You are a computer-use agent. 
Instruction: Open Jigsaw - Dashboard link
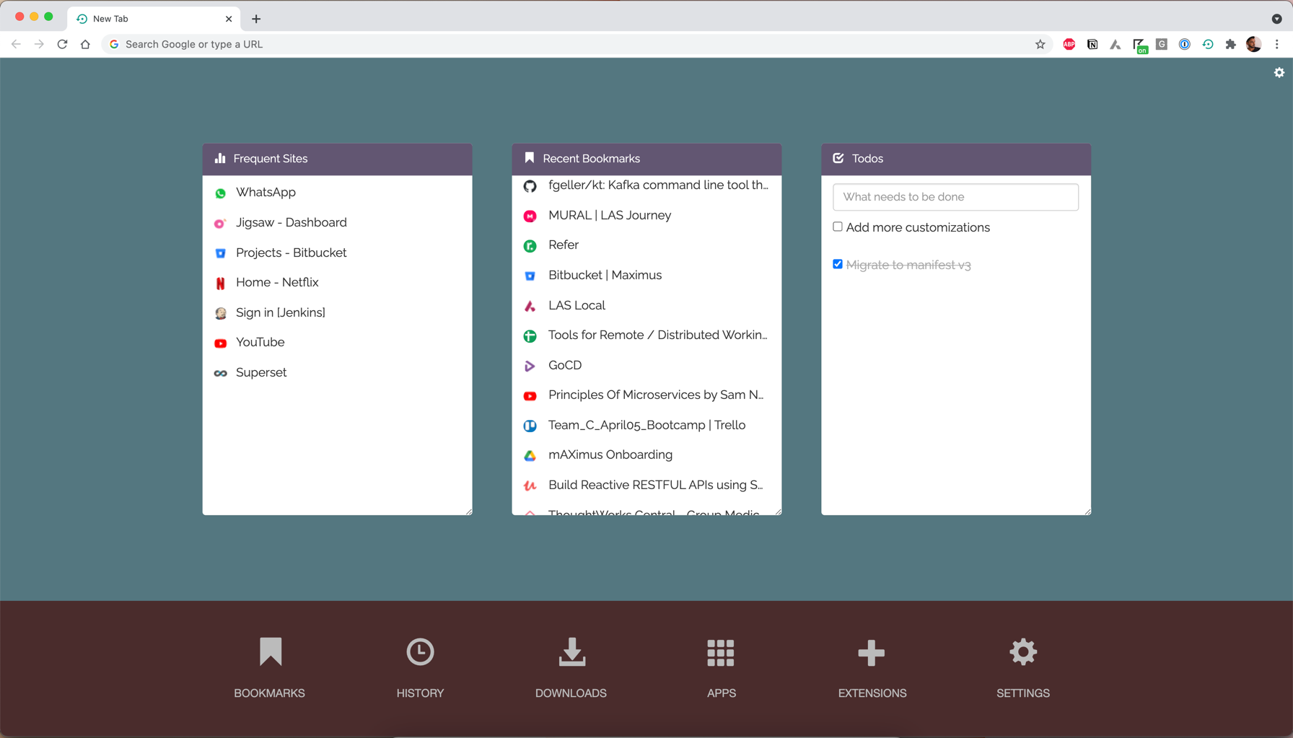292,223
